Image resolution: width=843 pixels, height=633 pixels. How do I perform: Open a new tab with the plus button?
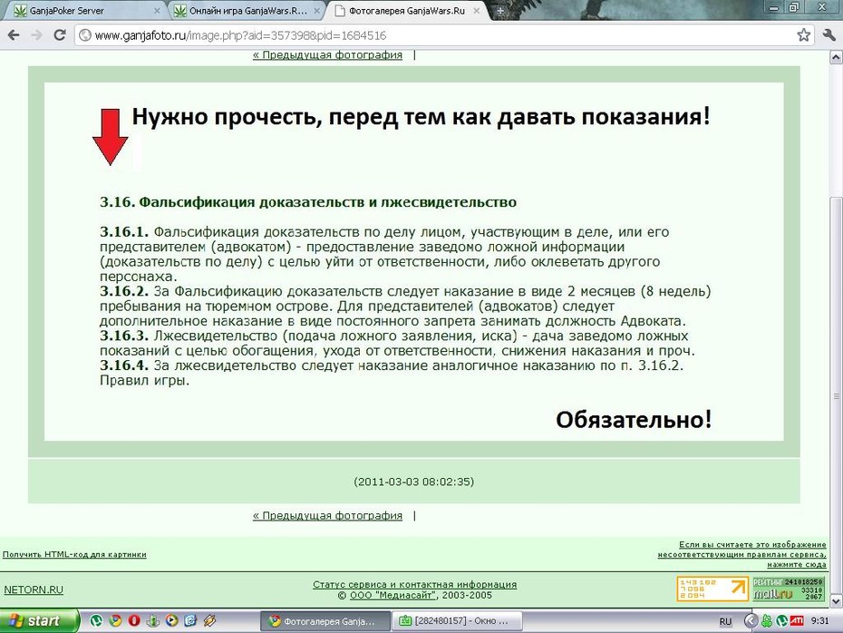coord(500,11)
